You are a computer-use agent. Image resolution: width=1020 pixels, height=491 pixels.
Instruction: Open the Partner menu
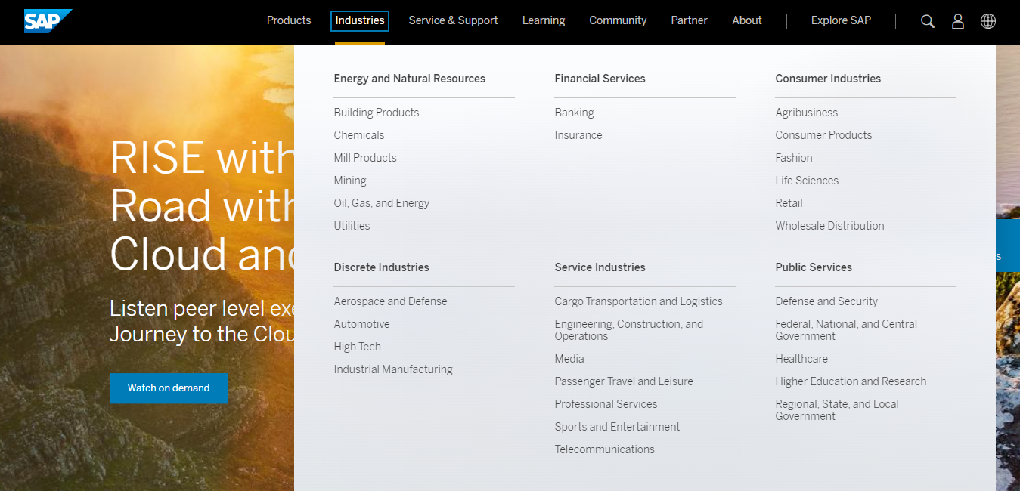[x=689, y=20]
